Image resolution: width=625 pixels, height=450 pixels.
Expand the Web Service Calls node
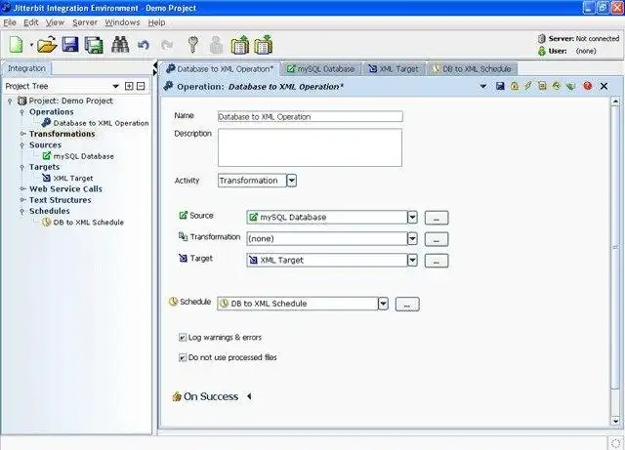pyautogui.click(x=22, y=189)
